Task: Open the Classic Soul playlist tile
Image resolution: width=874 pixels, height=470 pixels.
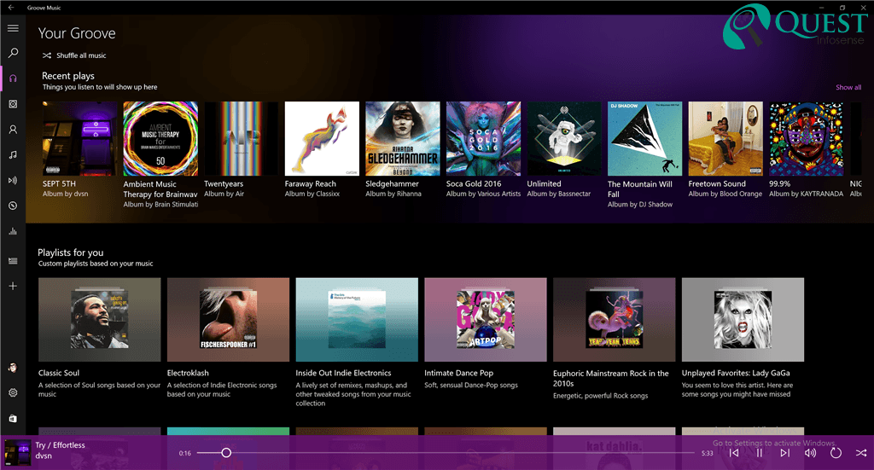Action: pos(100,320)
